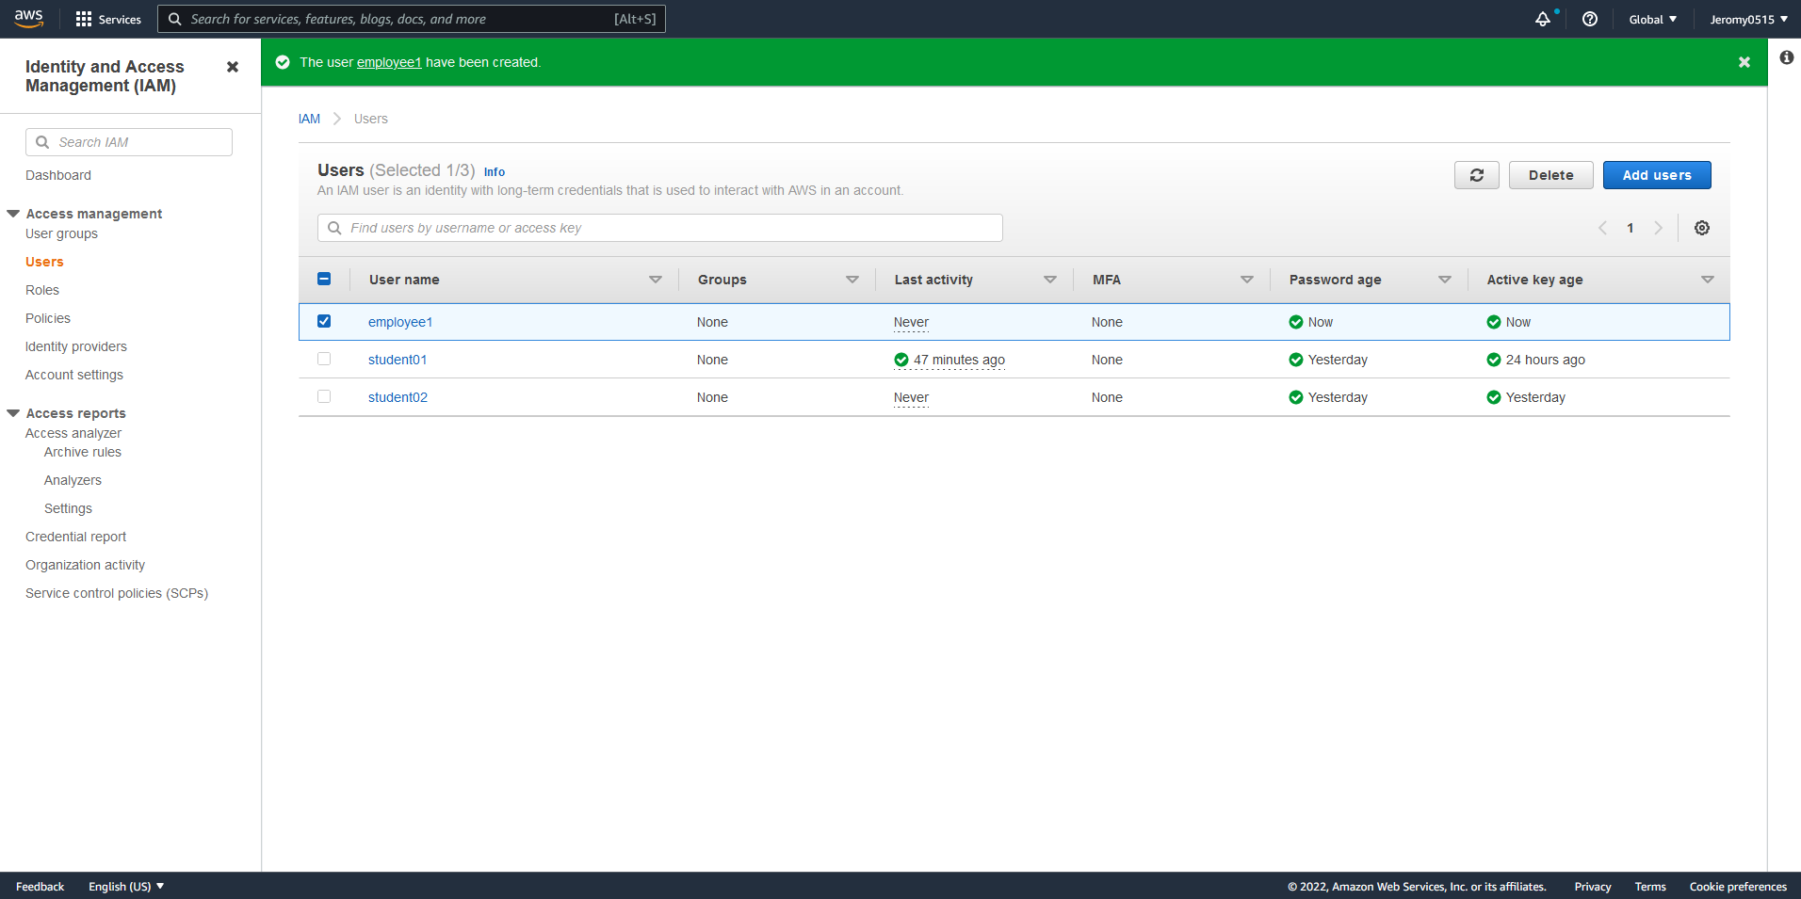Go to previous page of users
The image size is (1801, 899).
(1602, 228)
